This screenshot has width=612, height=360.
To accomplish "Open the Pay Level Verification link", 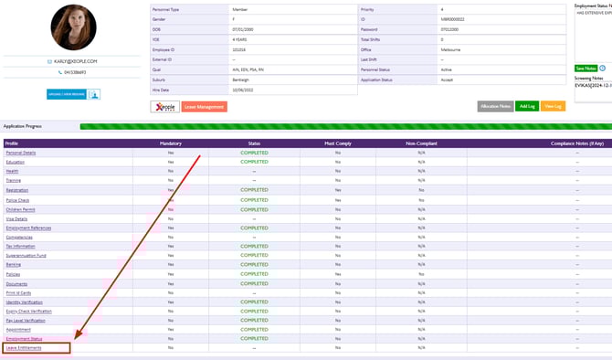I will coord(26,321).
